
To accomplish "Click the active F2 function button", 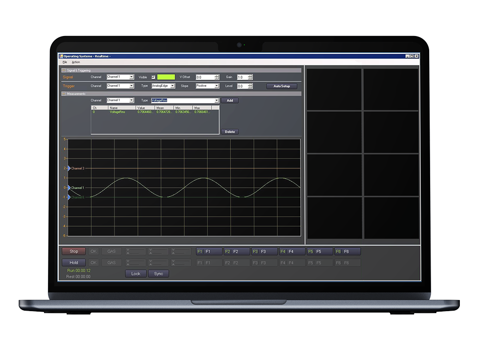I will pos(237,252).
